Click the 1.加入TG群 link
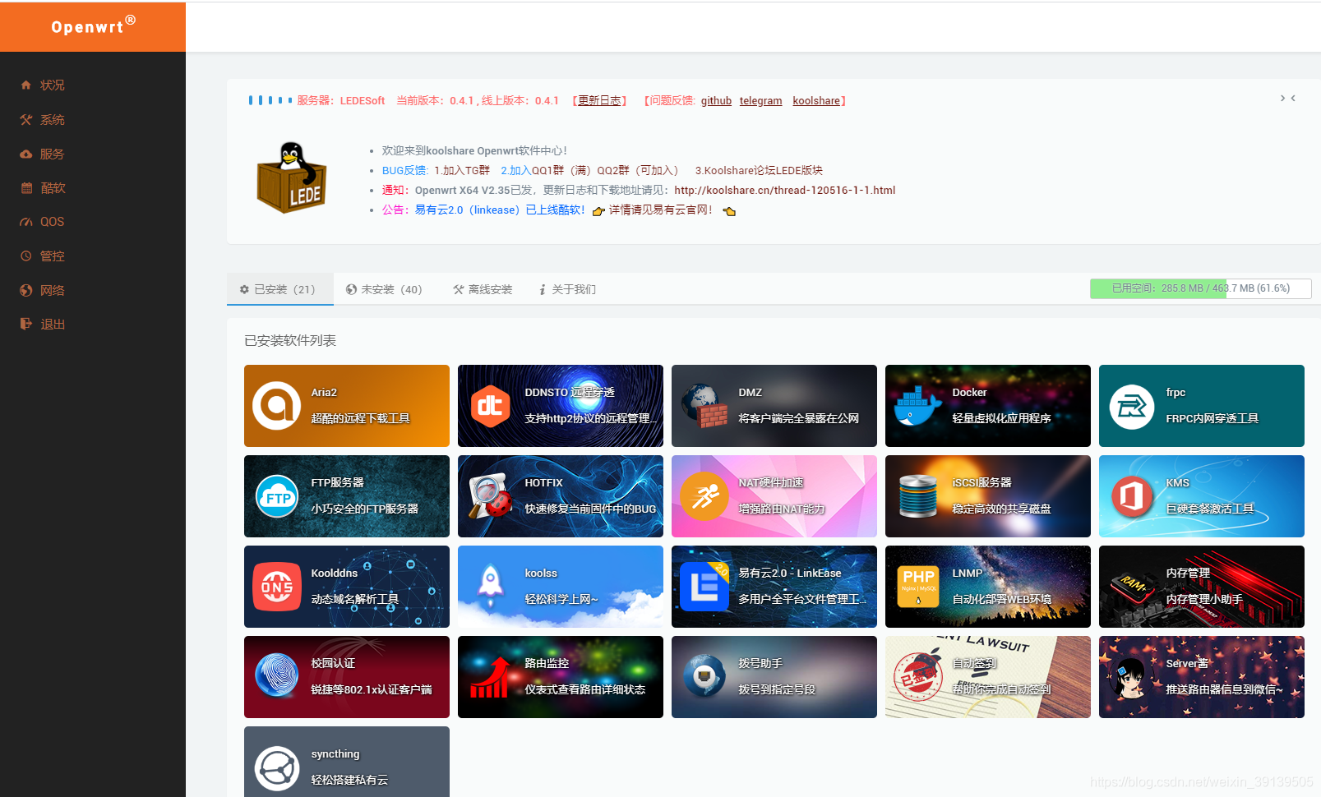The image size is (1321, 797). (462, 170)
